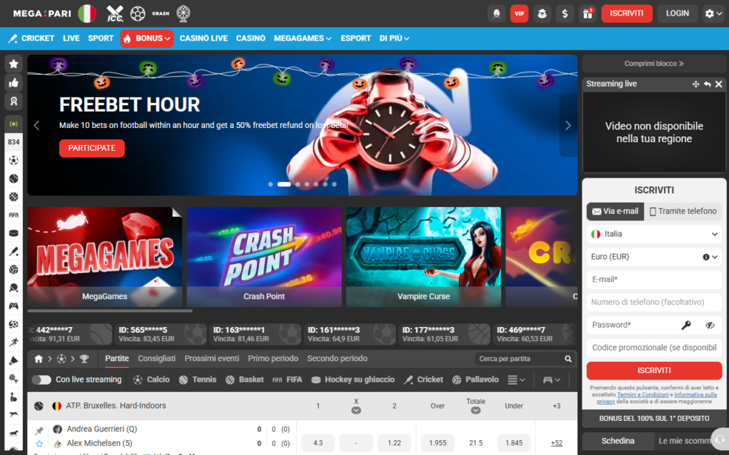Open Favorites star in left sidebar
This screenshot has height=455, width=729.
tap(14, 64)
